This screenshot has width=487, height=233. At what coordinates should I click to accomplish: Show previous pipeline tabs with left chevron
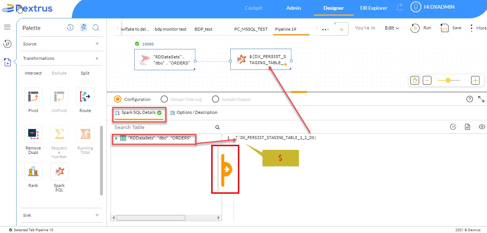click(117, 28)
